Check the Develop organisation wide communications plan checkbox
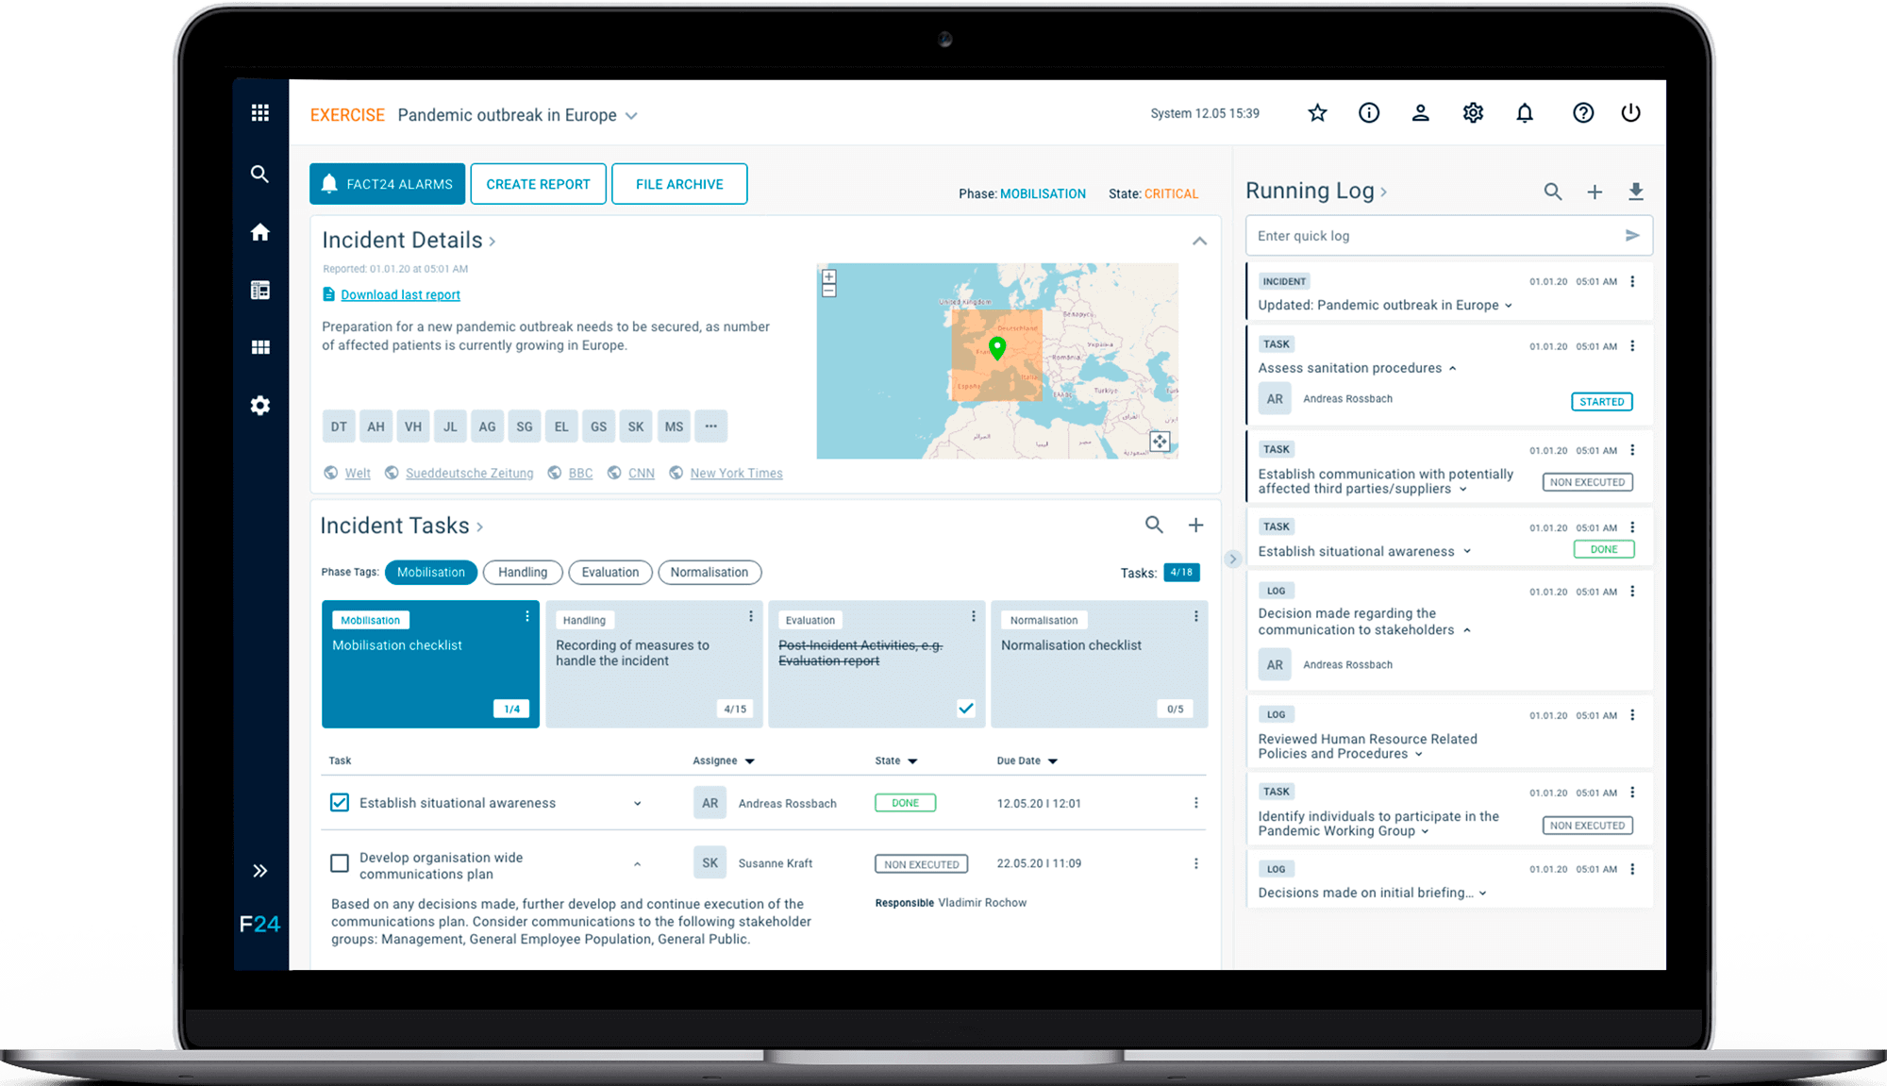Image resolution: width=1887 pixels, height=1086 pixels. 339,862
